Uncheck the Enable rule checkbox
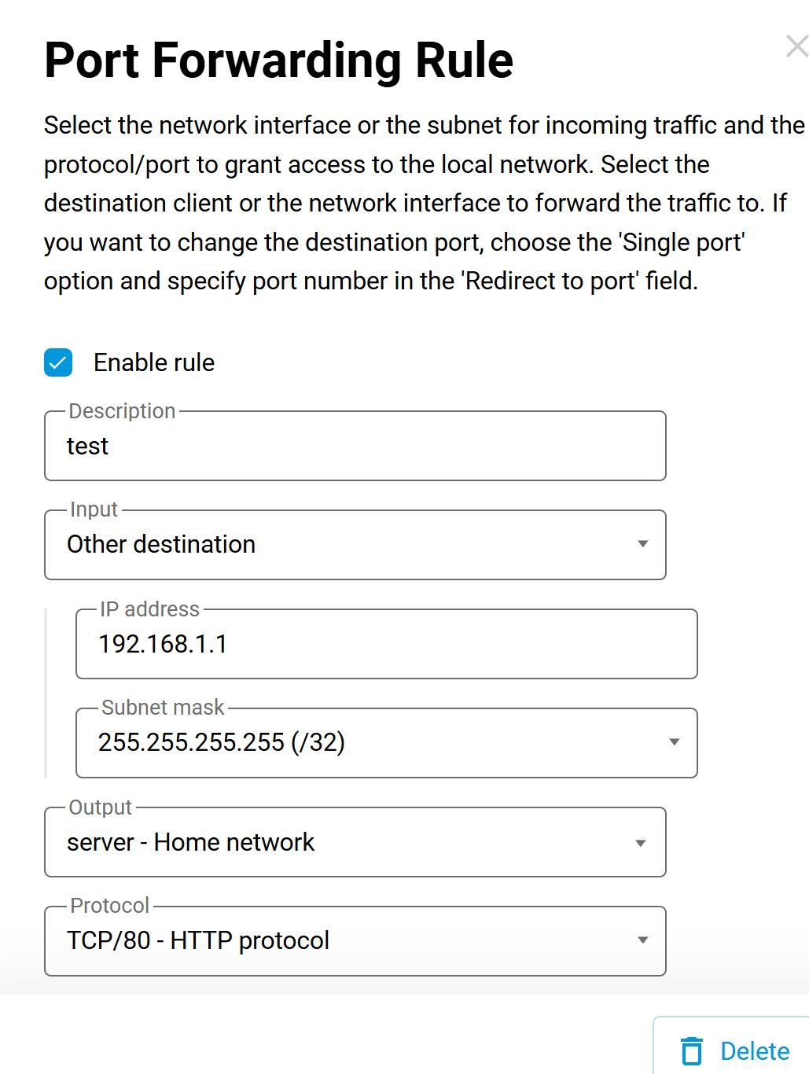The image size is (809, 1074). [x=58, y=362]
